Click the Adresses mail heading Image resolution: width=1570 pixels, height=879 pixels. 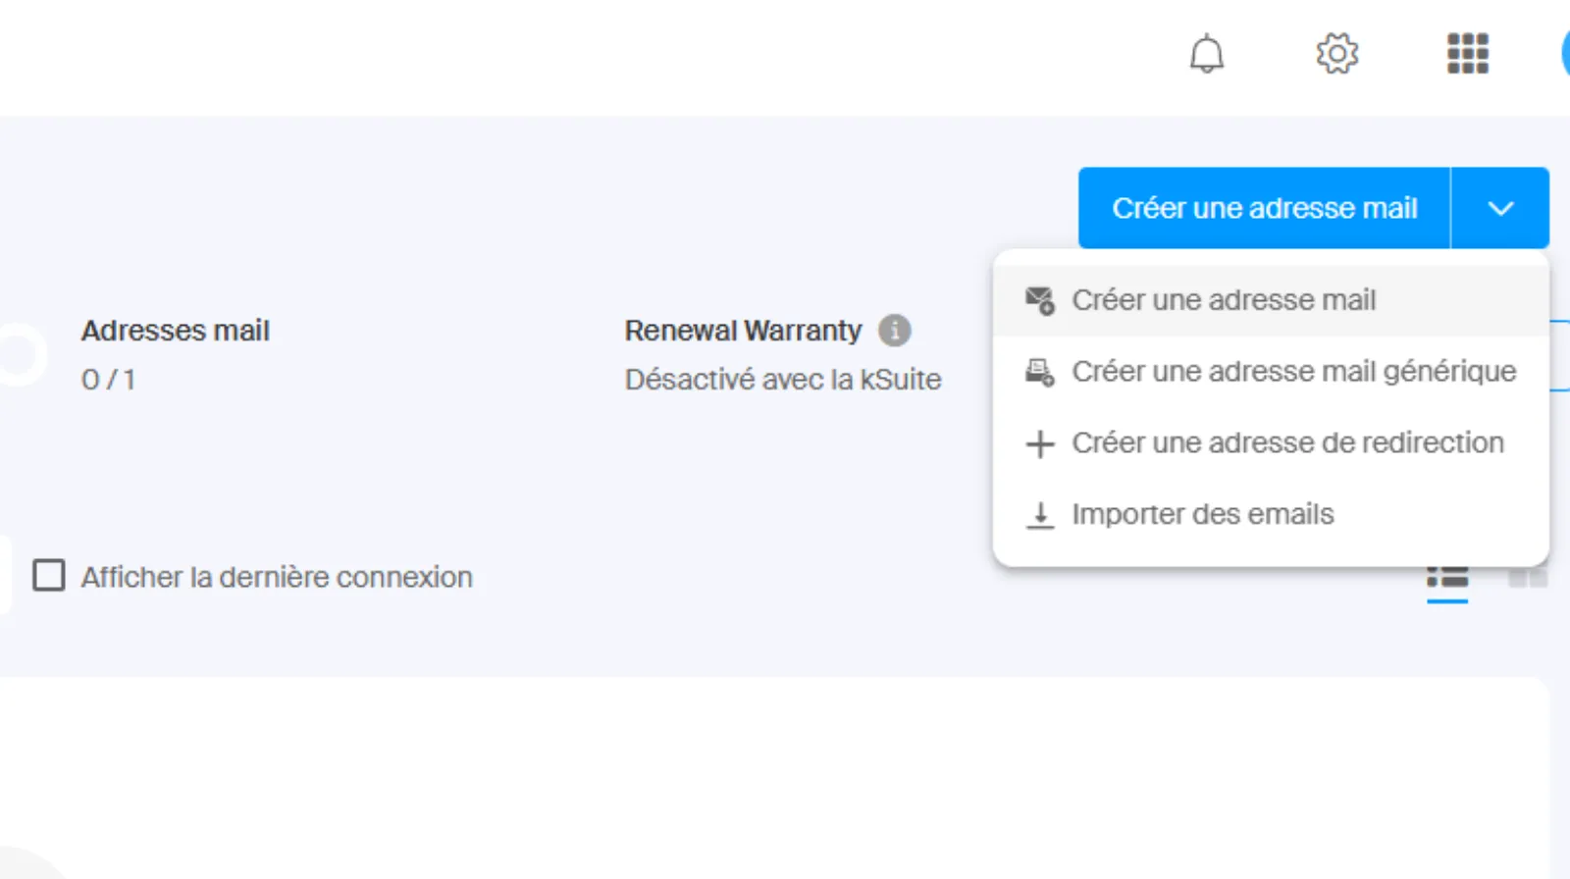pos(175,331)
